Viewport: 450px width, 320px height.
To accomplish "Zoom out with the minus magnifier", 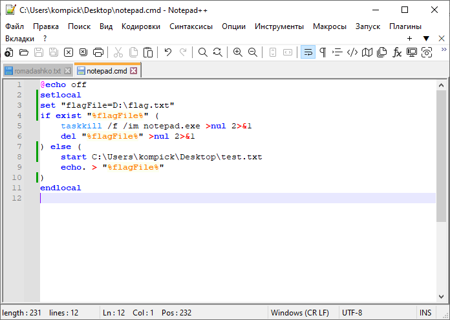I will coord(253,52).
